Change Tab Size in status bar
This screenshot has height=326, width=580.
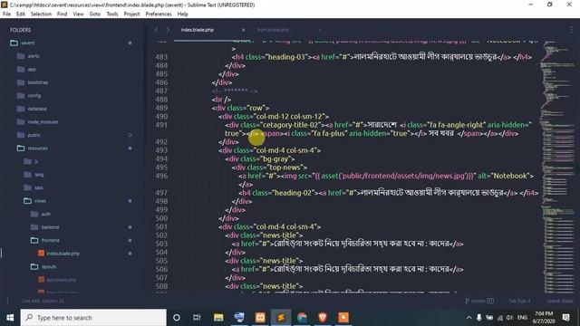pyautogui.click(x=519, y=301)
